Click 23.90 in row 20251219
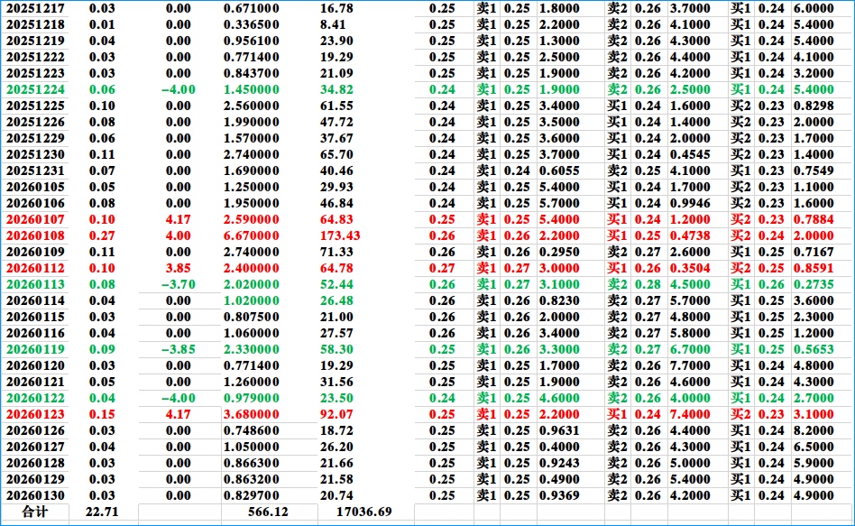Image resolution: width=855 pixels, height=526 pixels. 336,41
